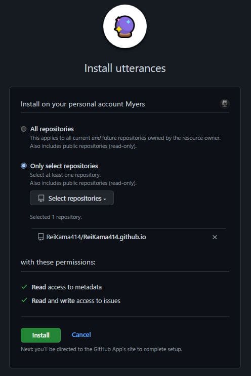Click the repository icon inside Select repositories button

[41, 198]
